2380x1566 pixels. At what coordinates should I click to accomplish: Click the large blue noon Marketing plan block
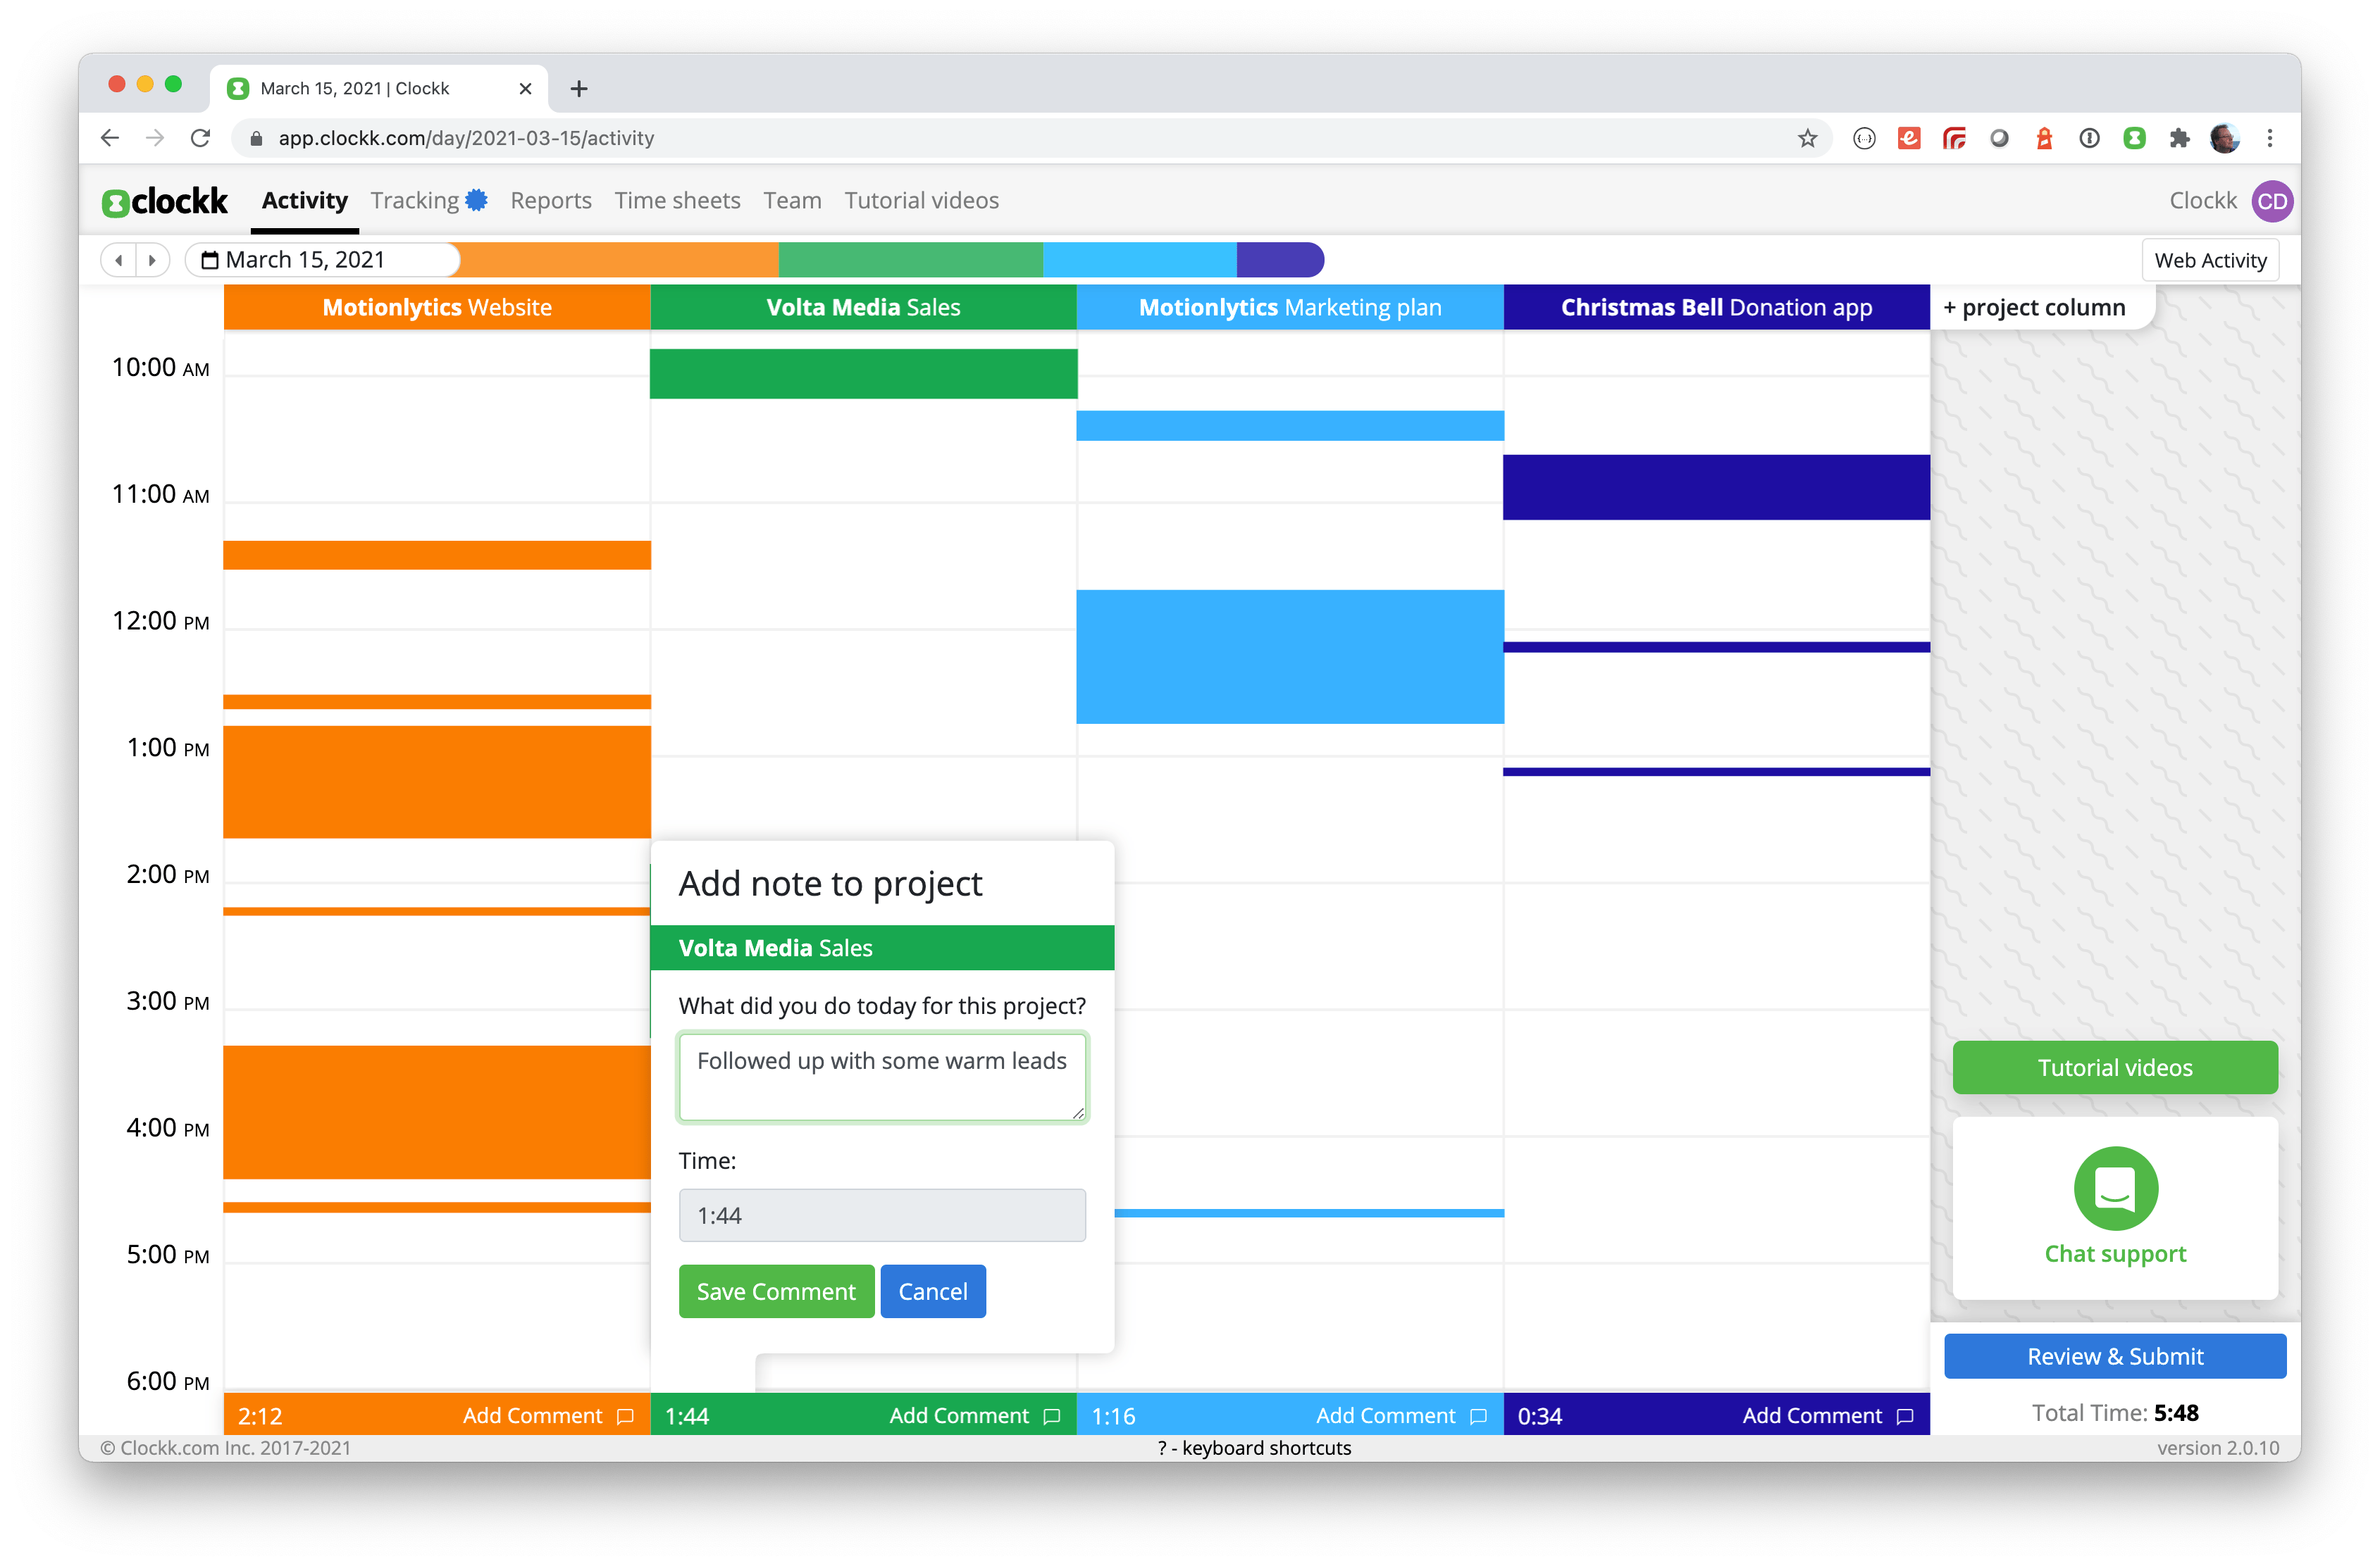click(1290, 656)
